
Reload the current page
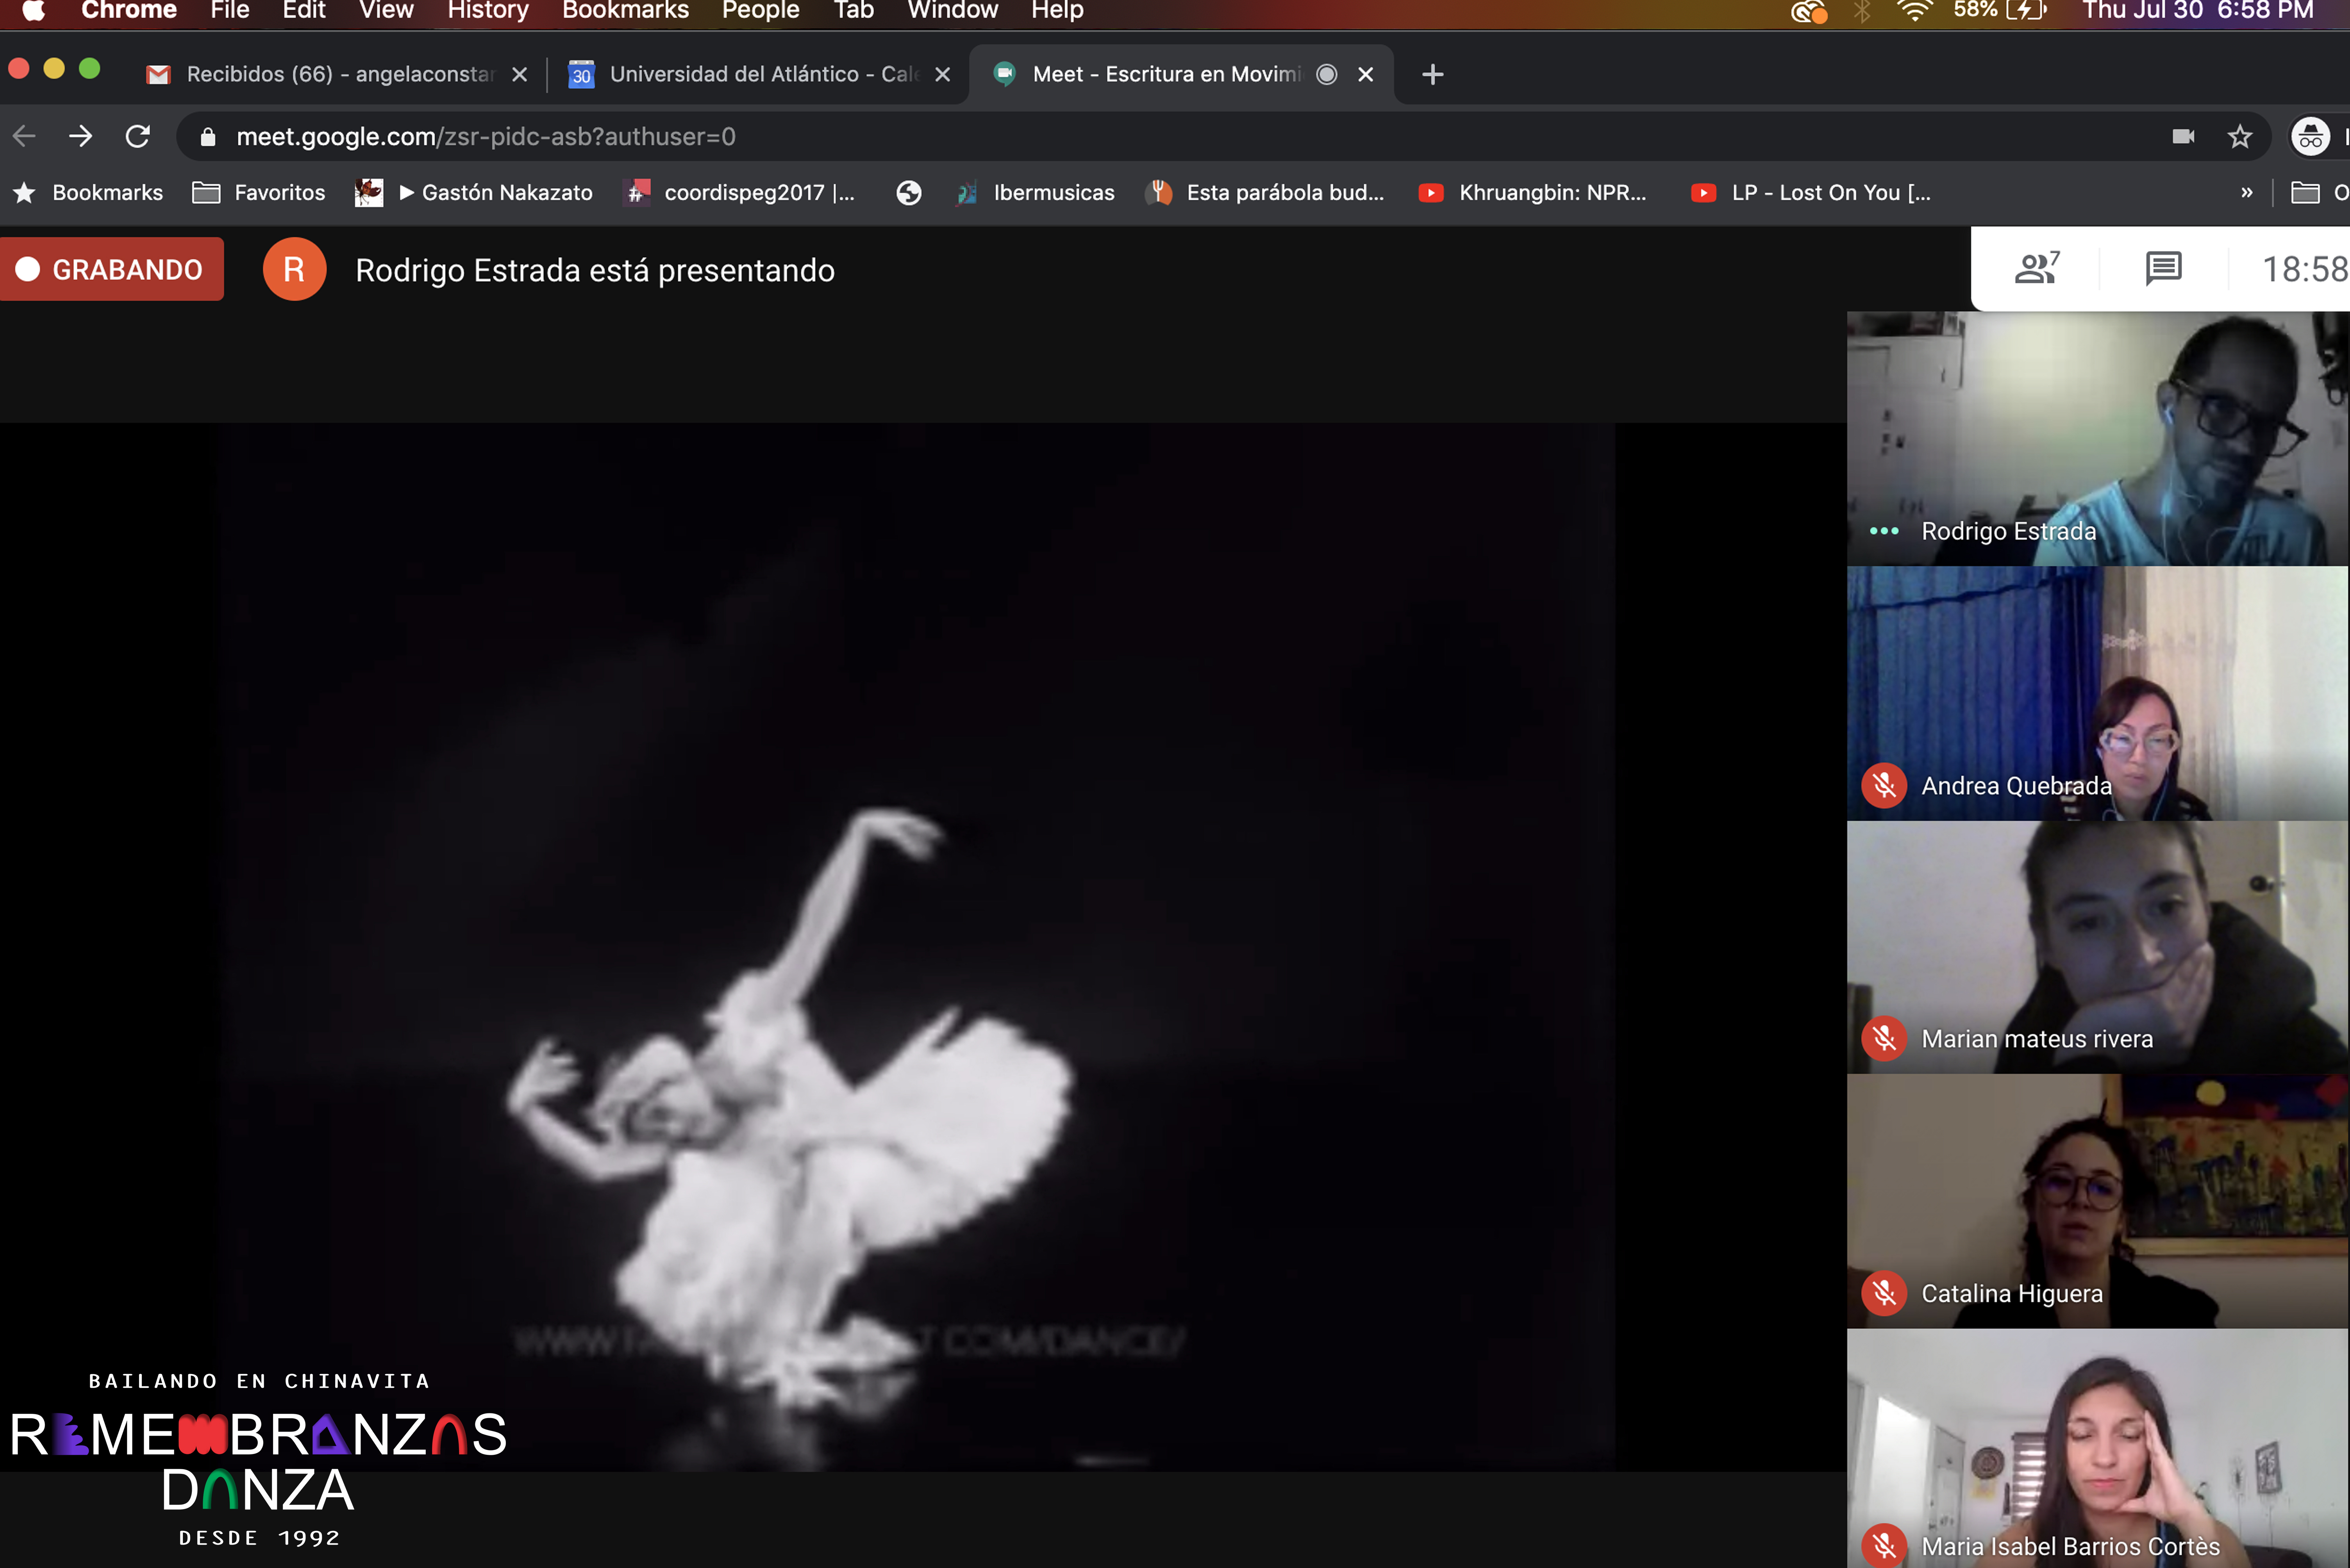(138, 136)
